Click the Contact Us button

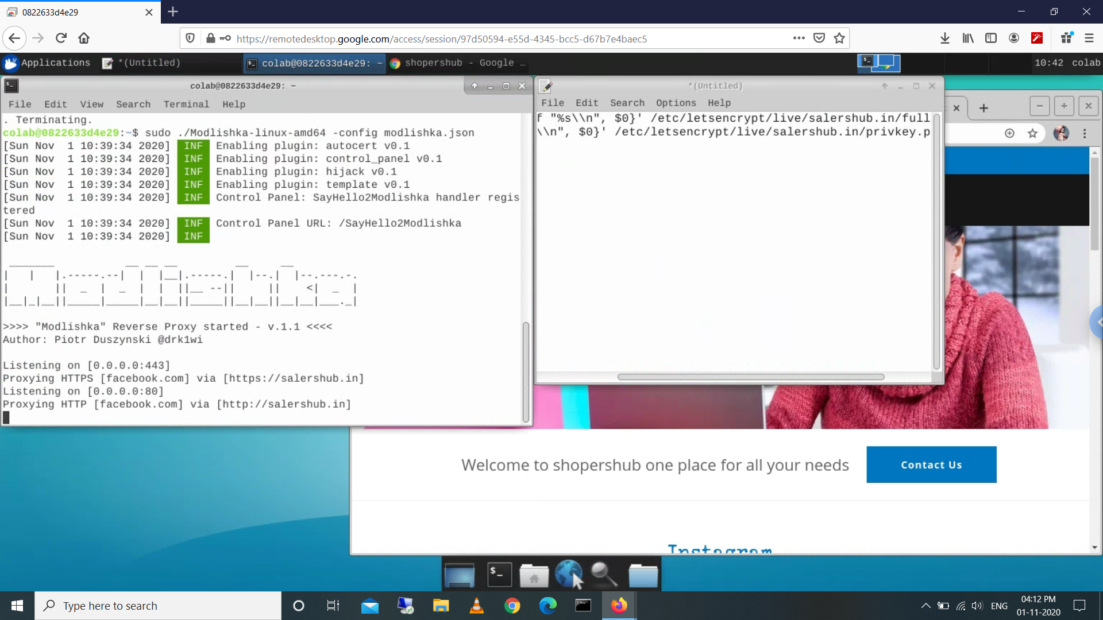pyautogui.click(x=931, y=464)
